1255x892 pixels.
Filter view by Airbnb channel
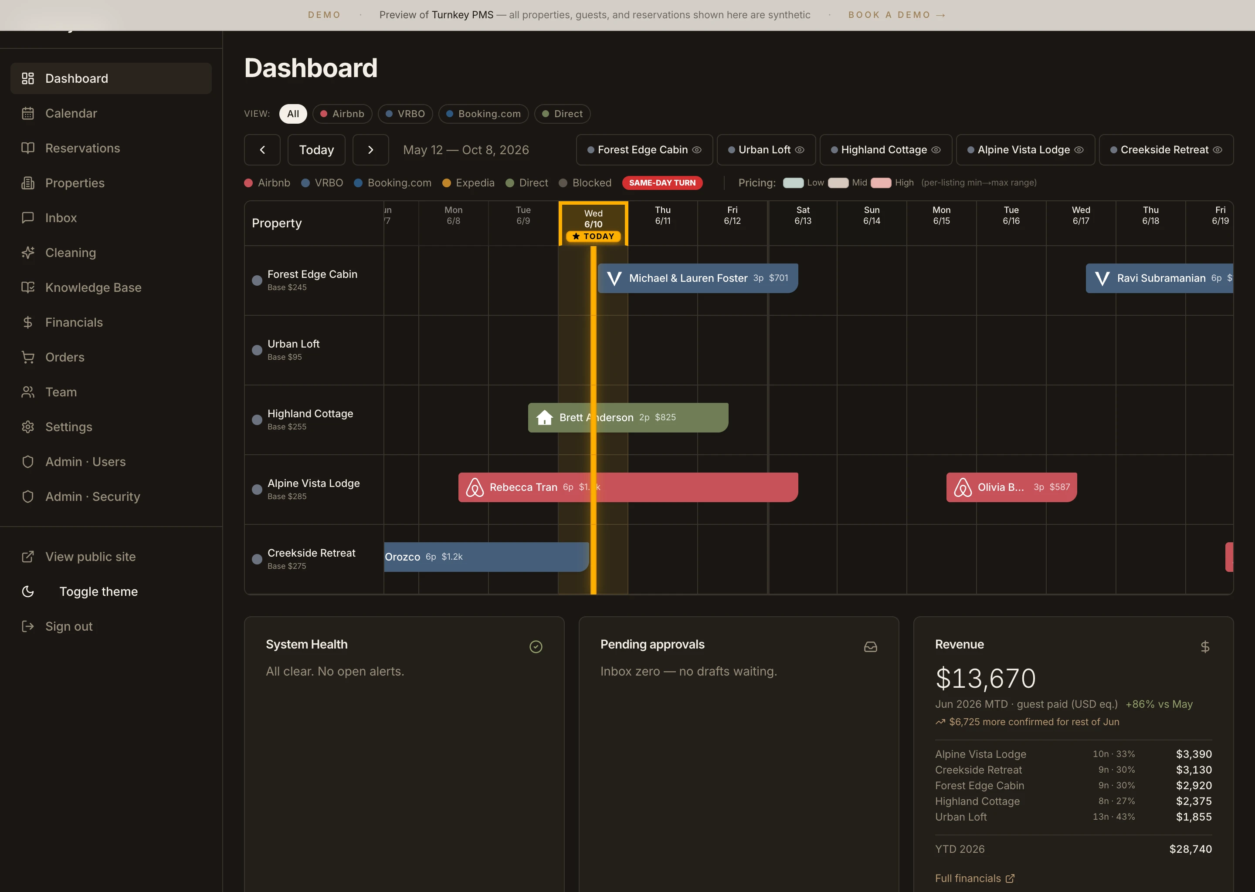343,114
